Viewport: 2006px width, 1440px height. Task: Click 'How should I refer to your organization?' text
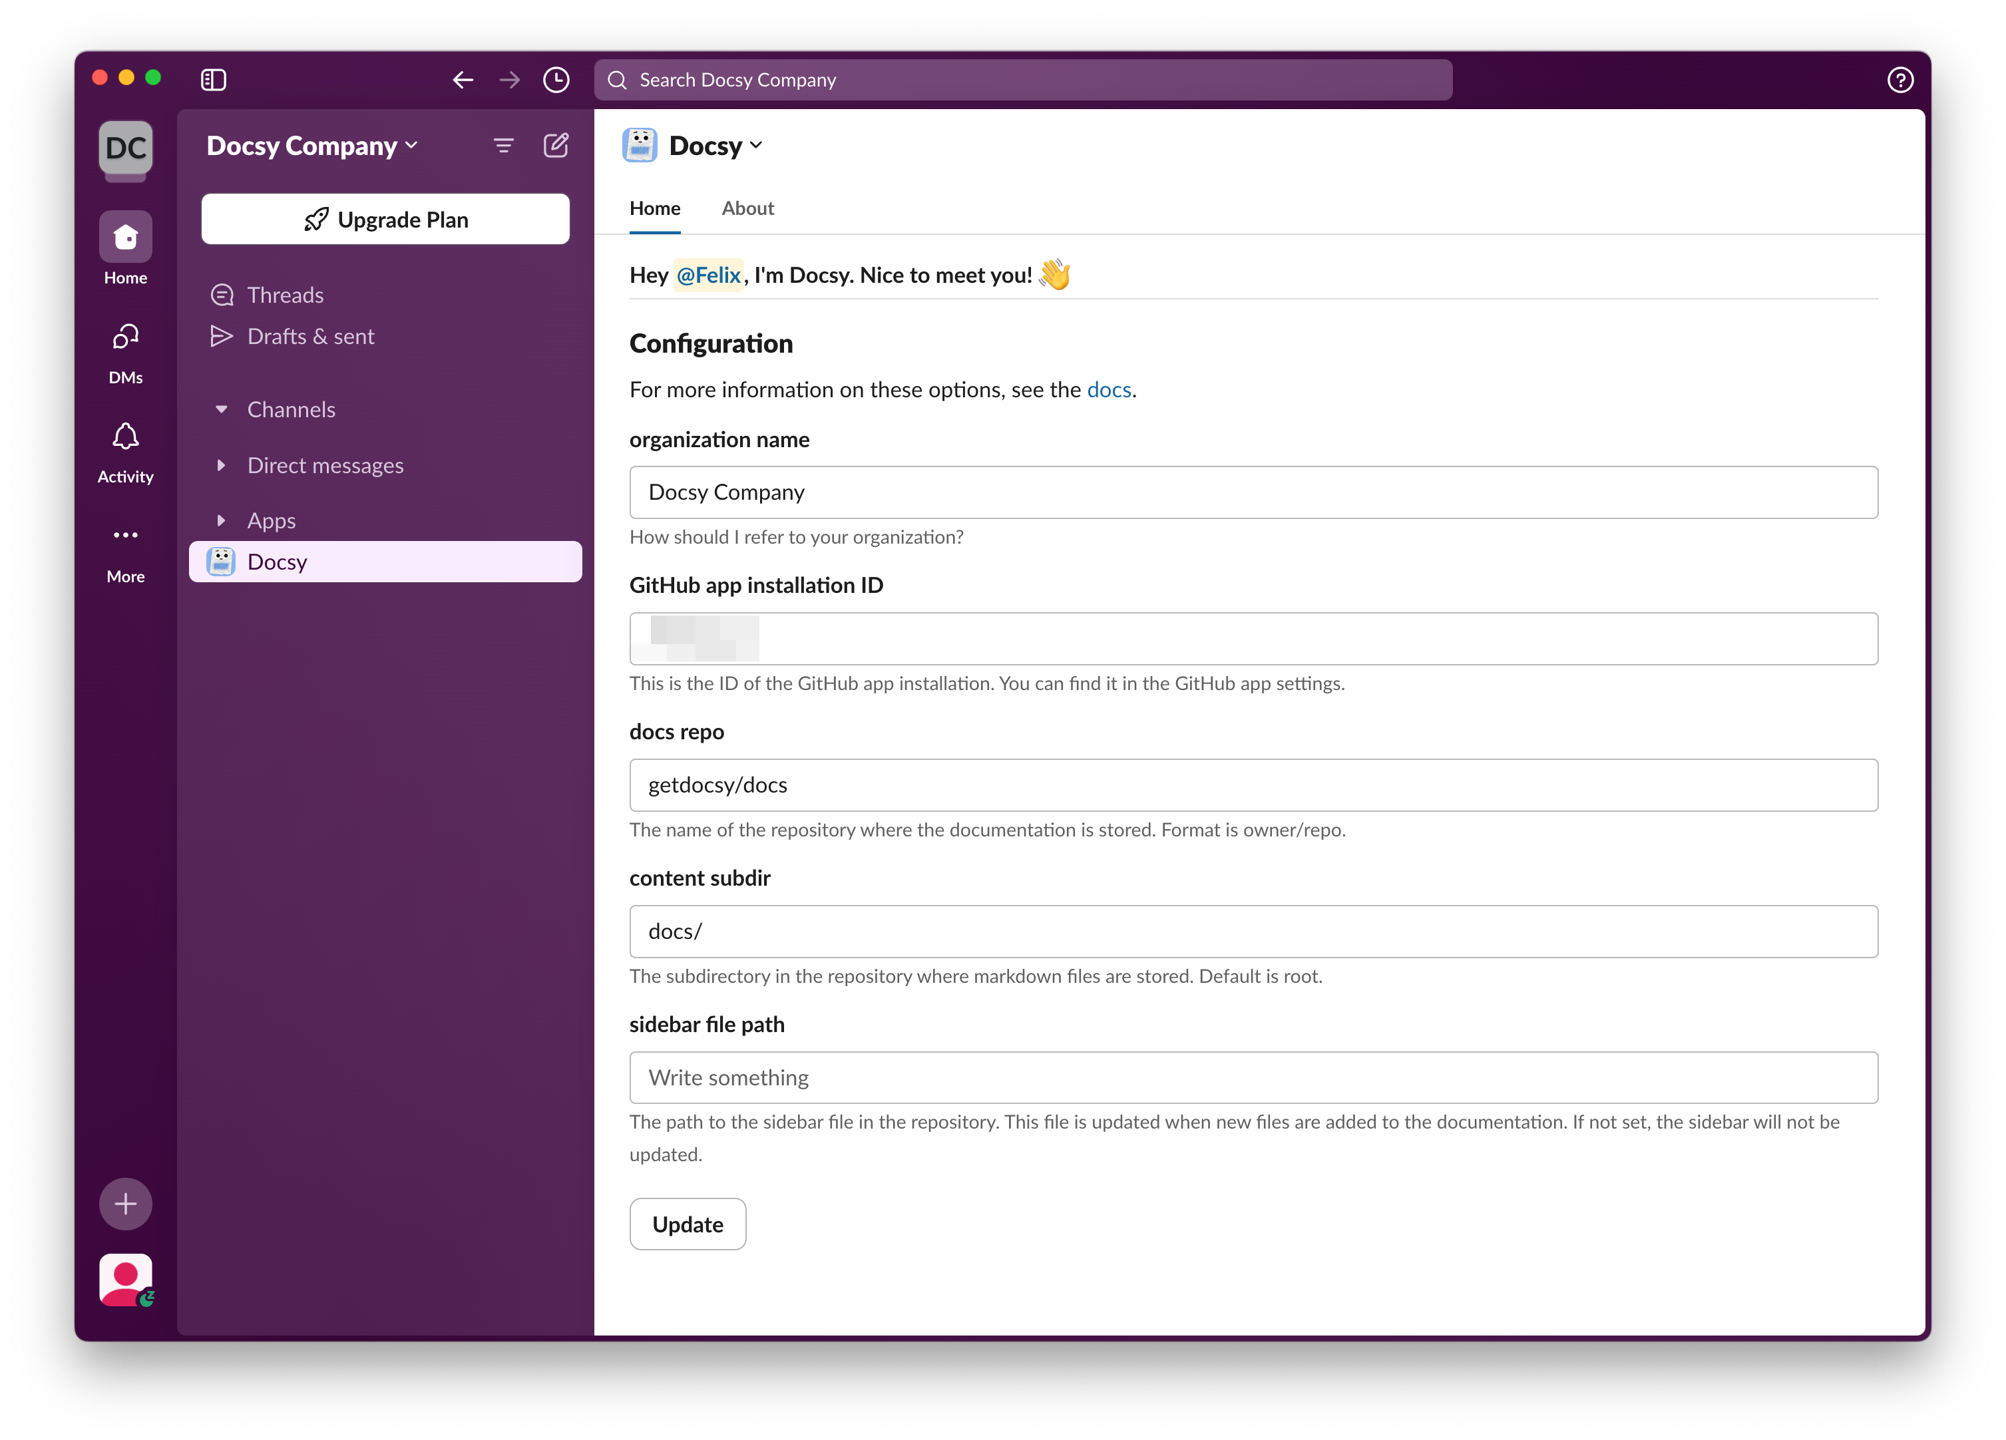click(x=796, y=537)
